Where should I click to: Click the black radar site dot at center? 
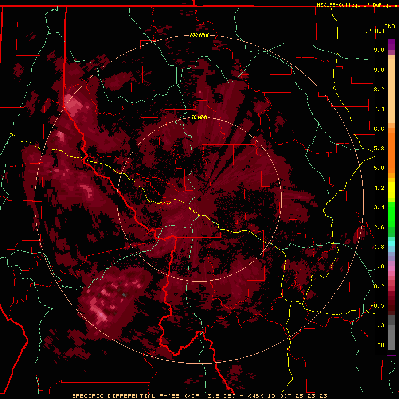(199, 199)
